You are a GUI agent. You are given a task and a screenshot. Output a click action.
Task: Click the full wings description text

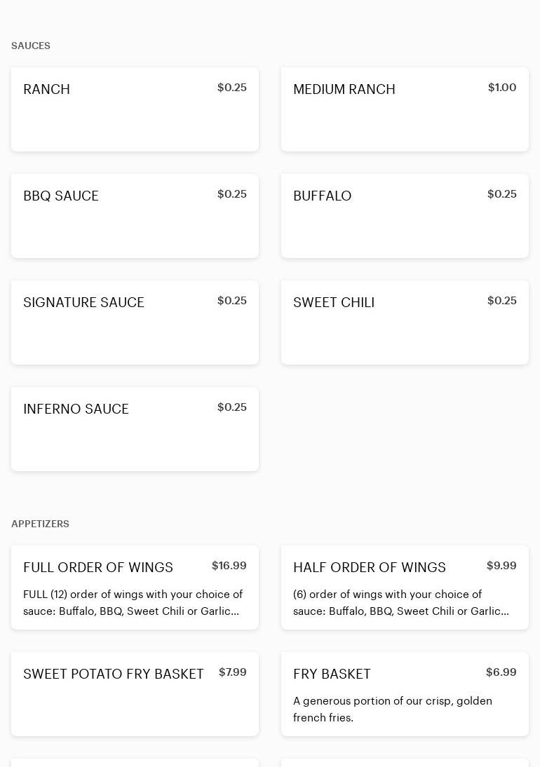(x=133, y=603)
